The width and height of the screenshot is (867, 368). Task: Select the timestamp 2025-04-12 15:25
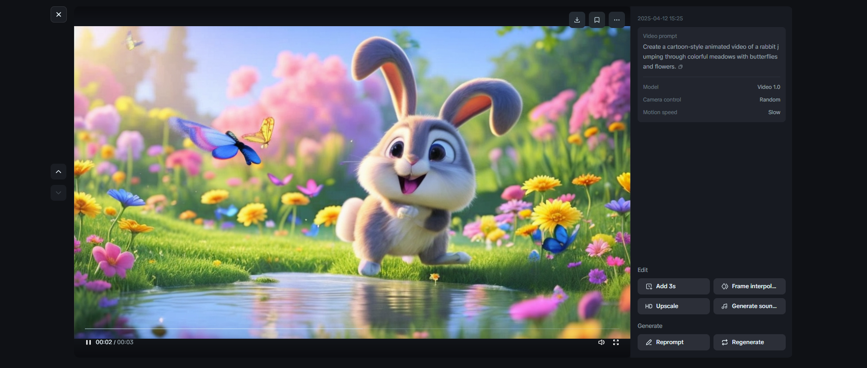[660, 18]
